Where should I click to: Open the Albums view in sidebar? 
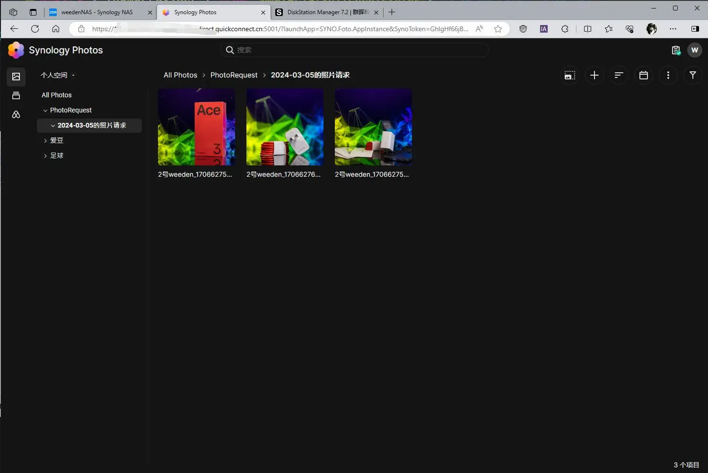16,95
